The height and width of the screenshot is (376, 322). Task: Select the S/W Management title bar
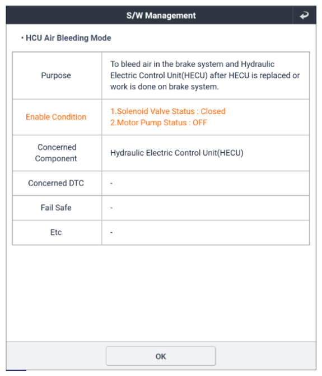pos(161,15)
